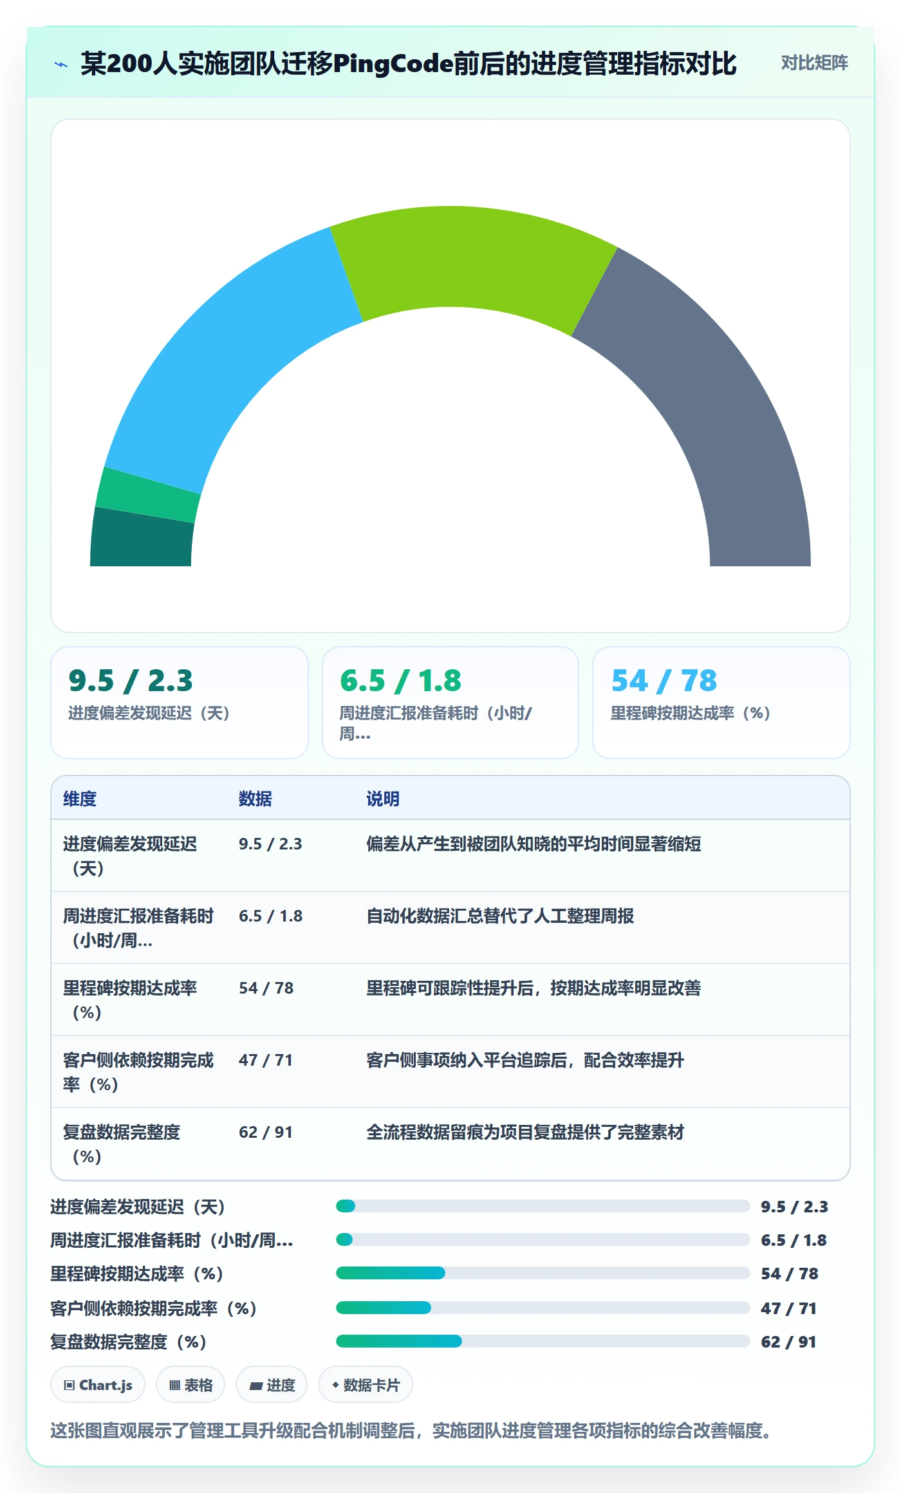The width and height of the screenshot is (901, 1493).
Task: Click the main chart title text
Action: point(408,64)
